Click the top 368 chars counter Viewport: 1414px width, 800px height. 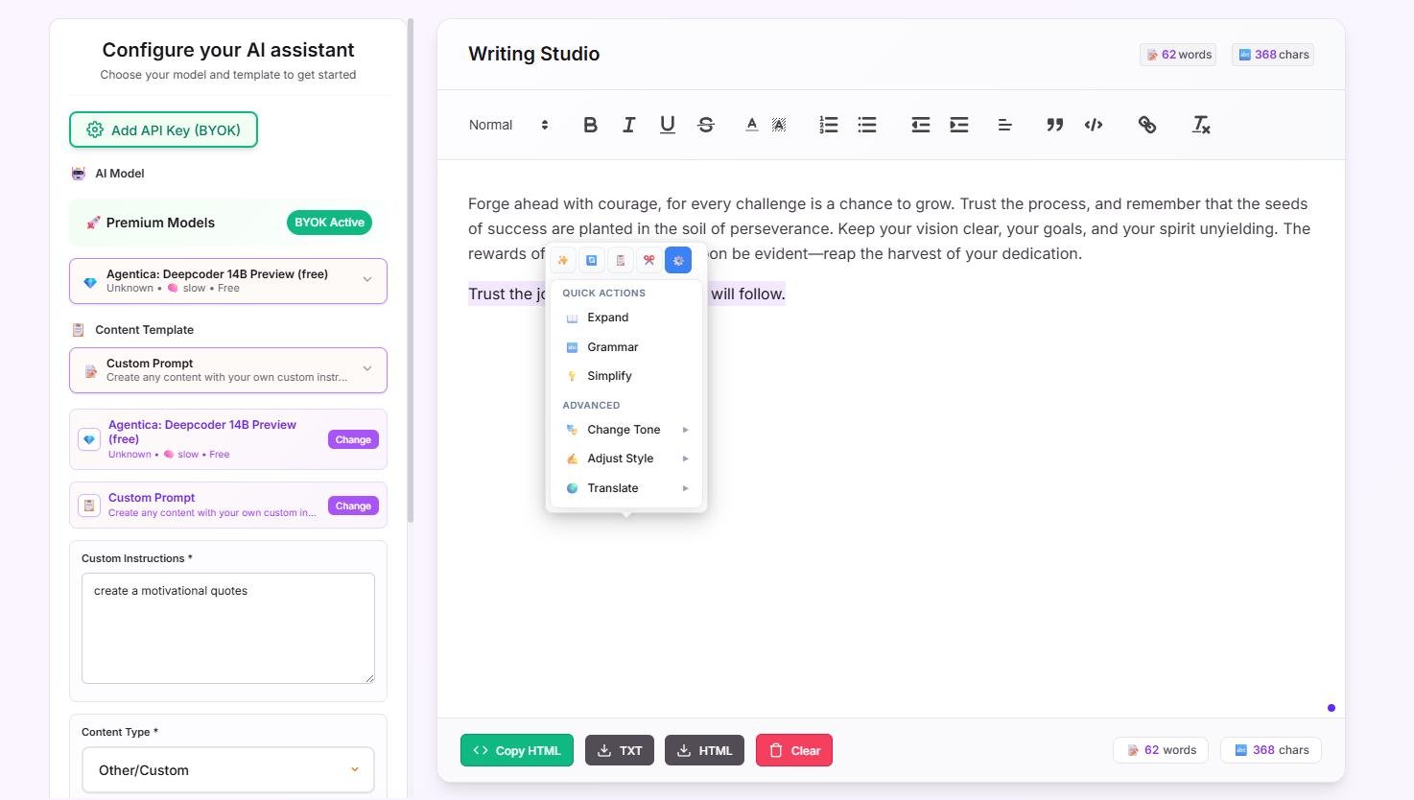tap(1272, 55)
